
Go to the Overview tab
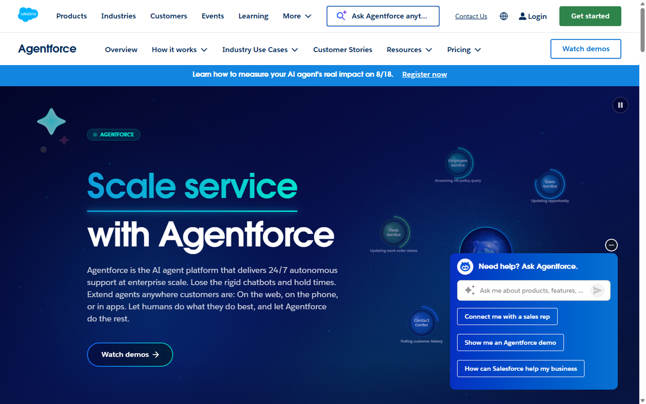121,49
